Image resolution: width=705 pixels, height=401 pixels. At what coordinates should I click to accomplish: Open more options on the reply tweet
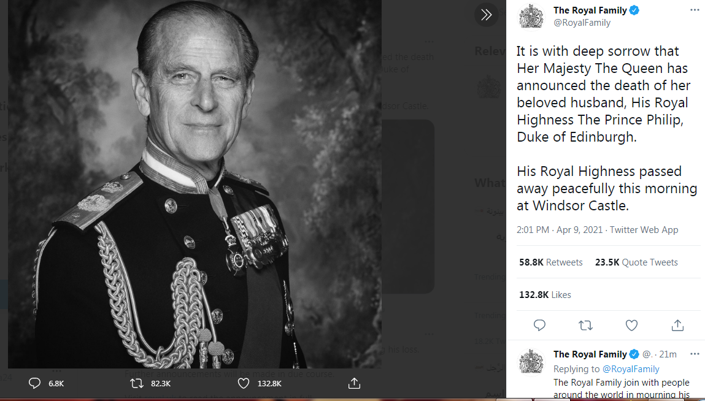694,354
